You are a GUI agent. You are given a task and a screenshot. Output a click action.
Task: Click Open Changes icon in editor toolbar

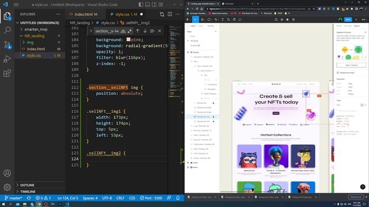click(x=162, y=14)
